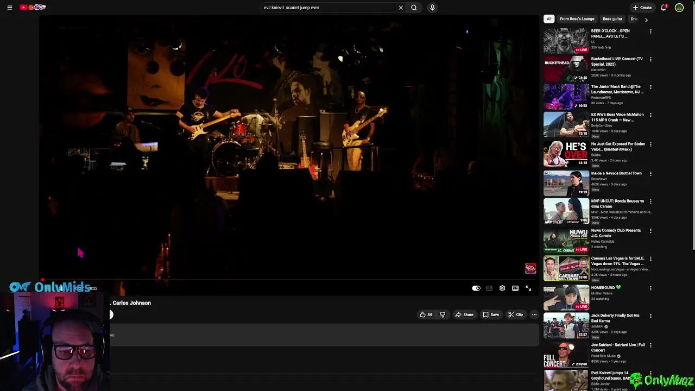Open BEER O'CLOCK live thumbnail
Image resolution: width=695 pixels, height=391 pixels.
pyautogui.click(x=566, y=40)
